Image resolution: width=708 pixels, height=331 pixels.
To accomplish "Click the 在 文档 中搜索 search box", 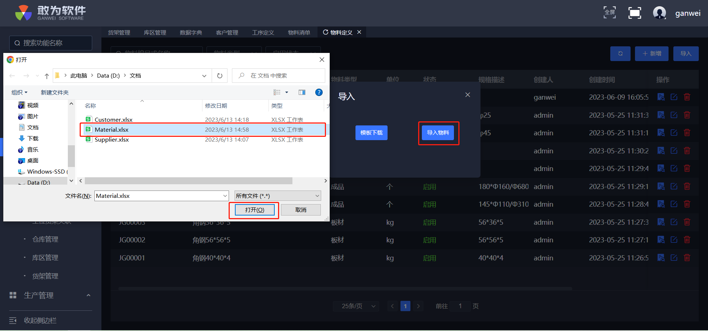I will point(278,76).
